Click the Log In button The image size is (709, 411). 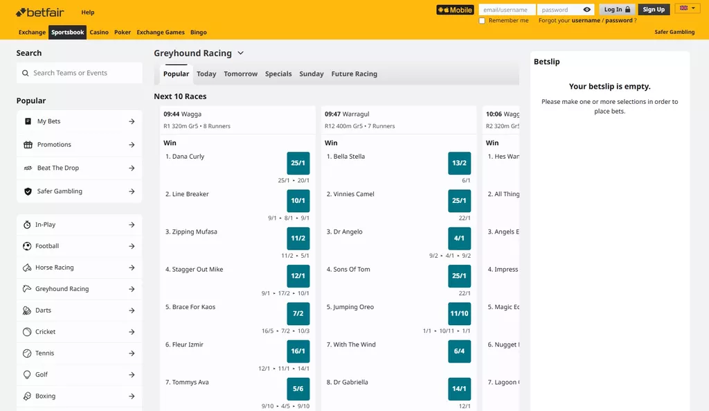[x=617, y=10]
